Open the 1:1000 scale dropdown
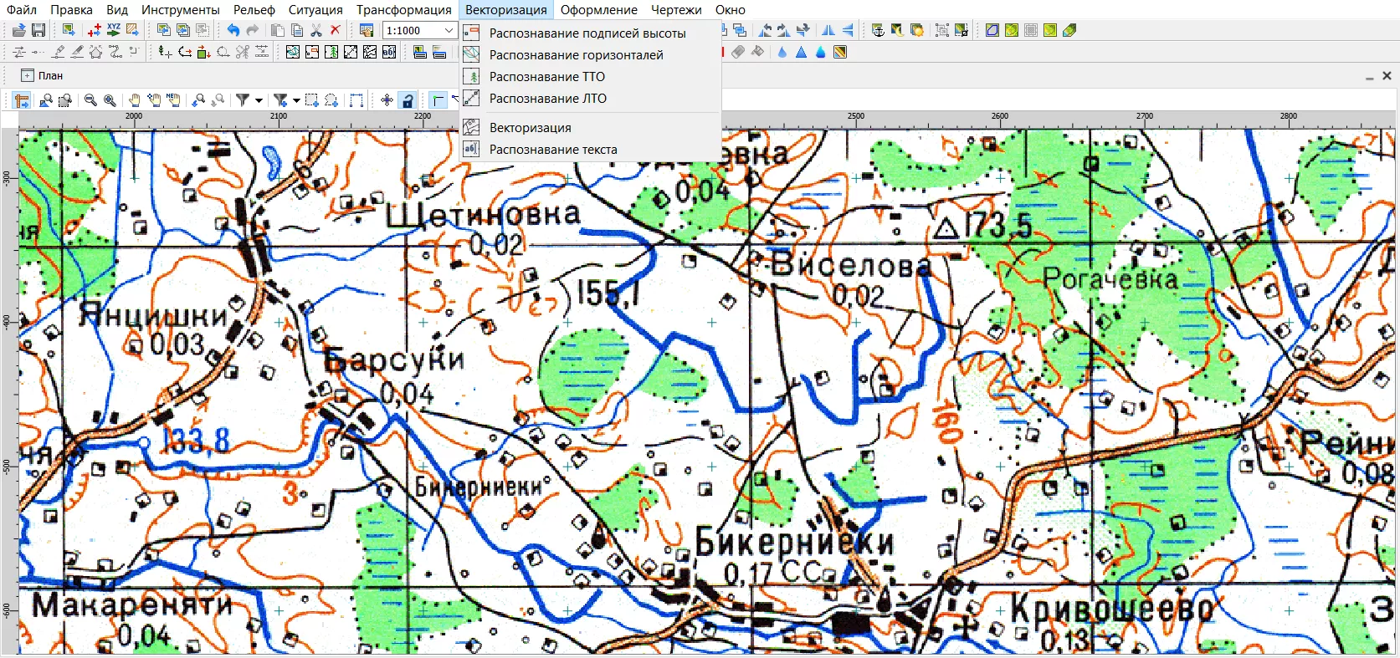This screenshot has width=1400, height=658. [x=449, y=31]
